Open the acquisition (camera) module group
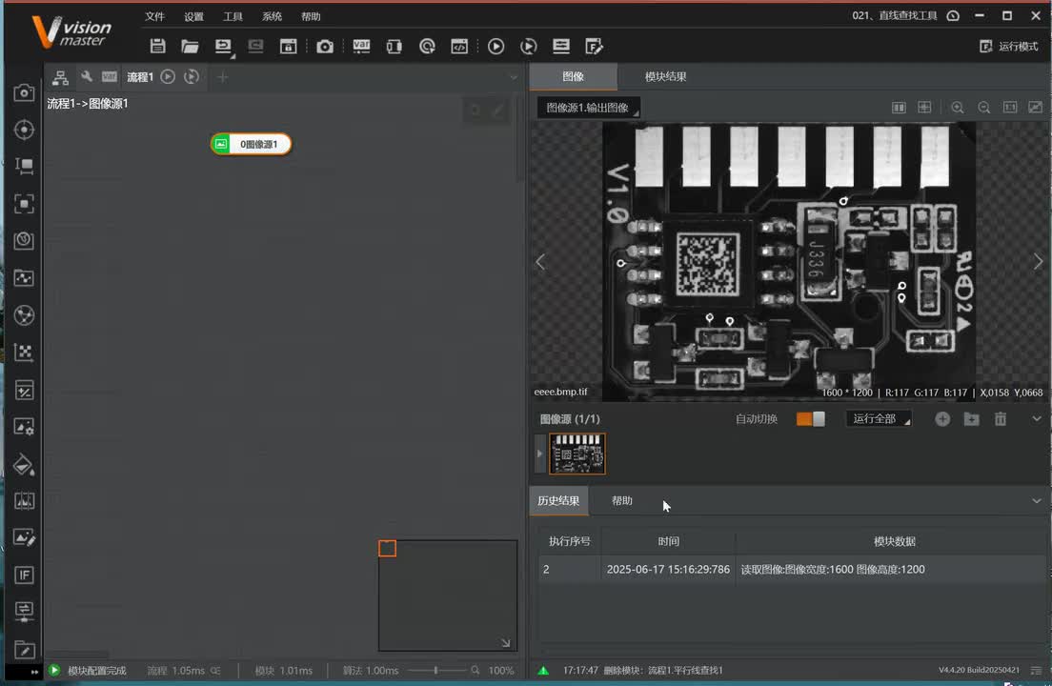This screenshot has height=686, width=1052. point(24,91)
